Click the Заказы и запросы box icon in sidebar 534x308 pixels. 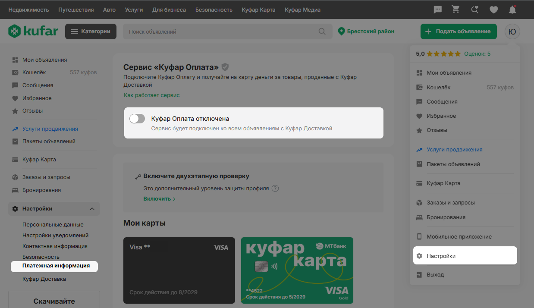tap(15, 177)
